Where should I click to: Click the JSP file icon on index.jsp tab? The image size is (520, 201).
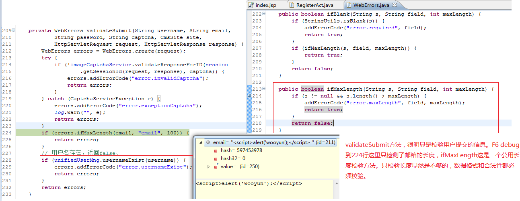[251, 5]
